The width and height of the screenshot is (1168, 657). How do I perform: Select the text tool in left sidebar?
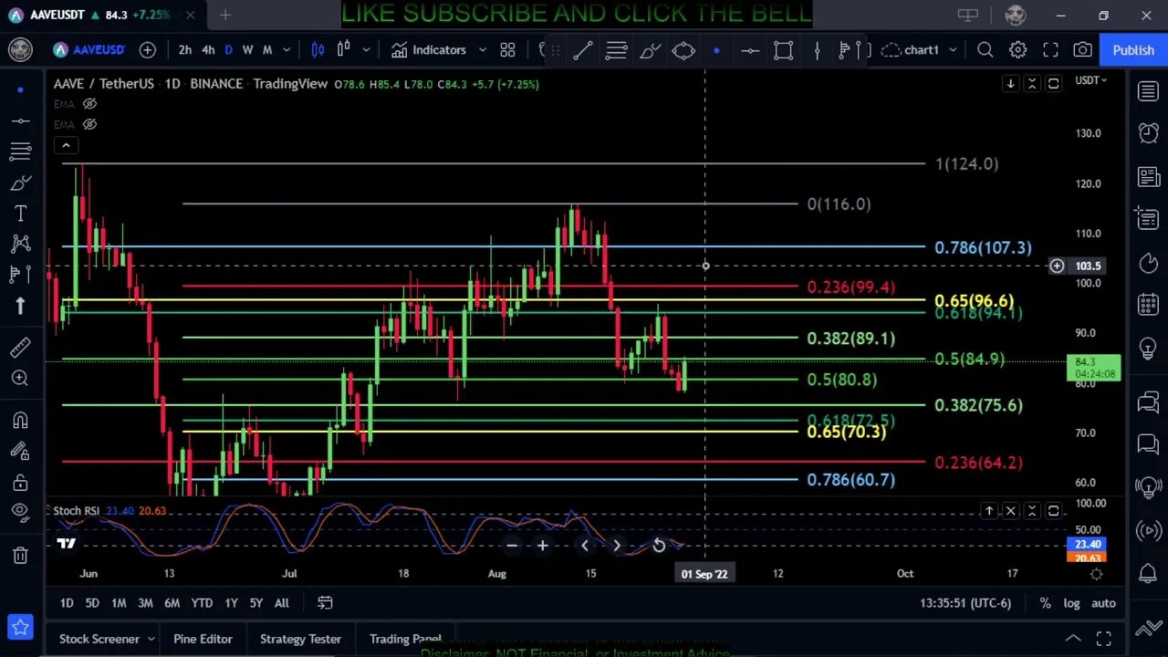pos(20,214)
